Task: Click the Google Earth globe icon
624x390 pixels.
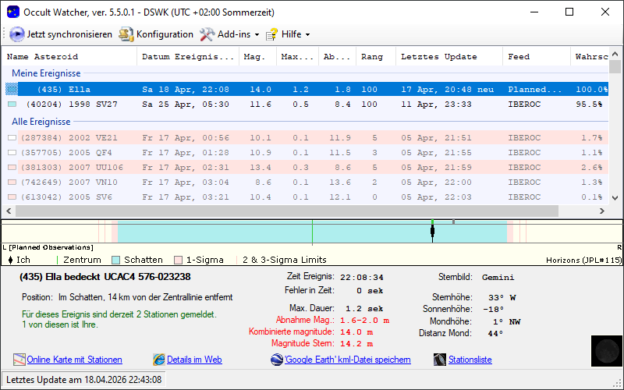Action: [277, 360]
